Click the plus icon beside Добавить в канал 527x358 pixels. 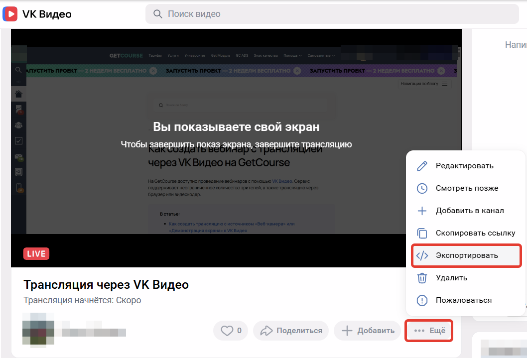[422, 211]
